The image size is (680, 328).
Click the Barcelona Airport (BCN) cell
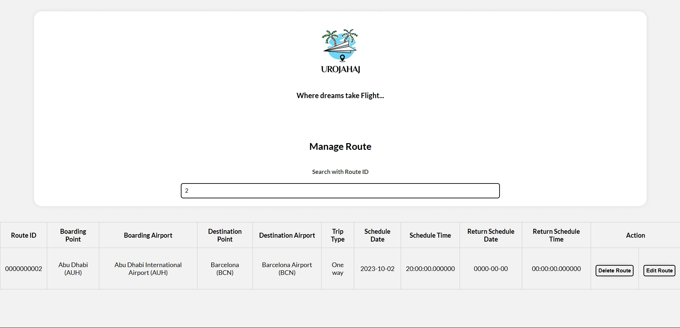coord(287,268)
